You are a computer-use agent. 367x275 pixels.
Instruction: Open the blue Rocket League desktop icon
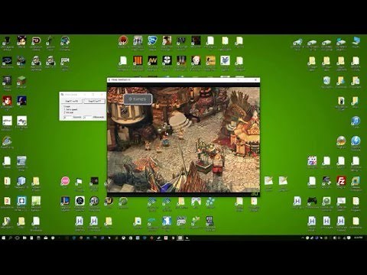click(152, 40)
